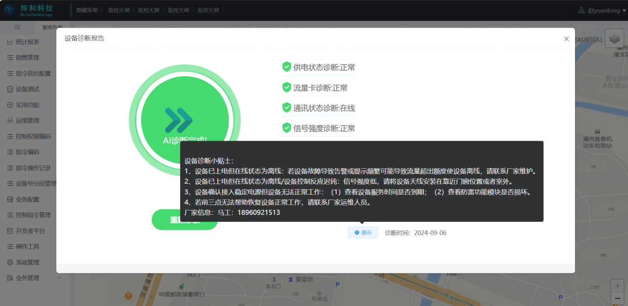The height and width of the screenshot is (306, 628).
Task: Open 统计报表 in the sidebar
Action: point(27,42)
